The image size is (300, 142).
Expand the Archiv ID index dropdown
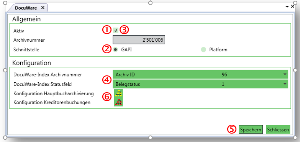[x=200, y=74]
